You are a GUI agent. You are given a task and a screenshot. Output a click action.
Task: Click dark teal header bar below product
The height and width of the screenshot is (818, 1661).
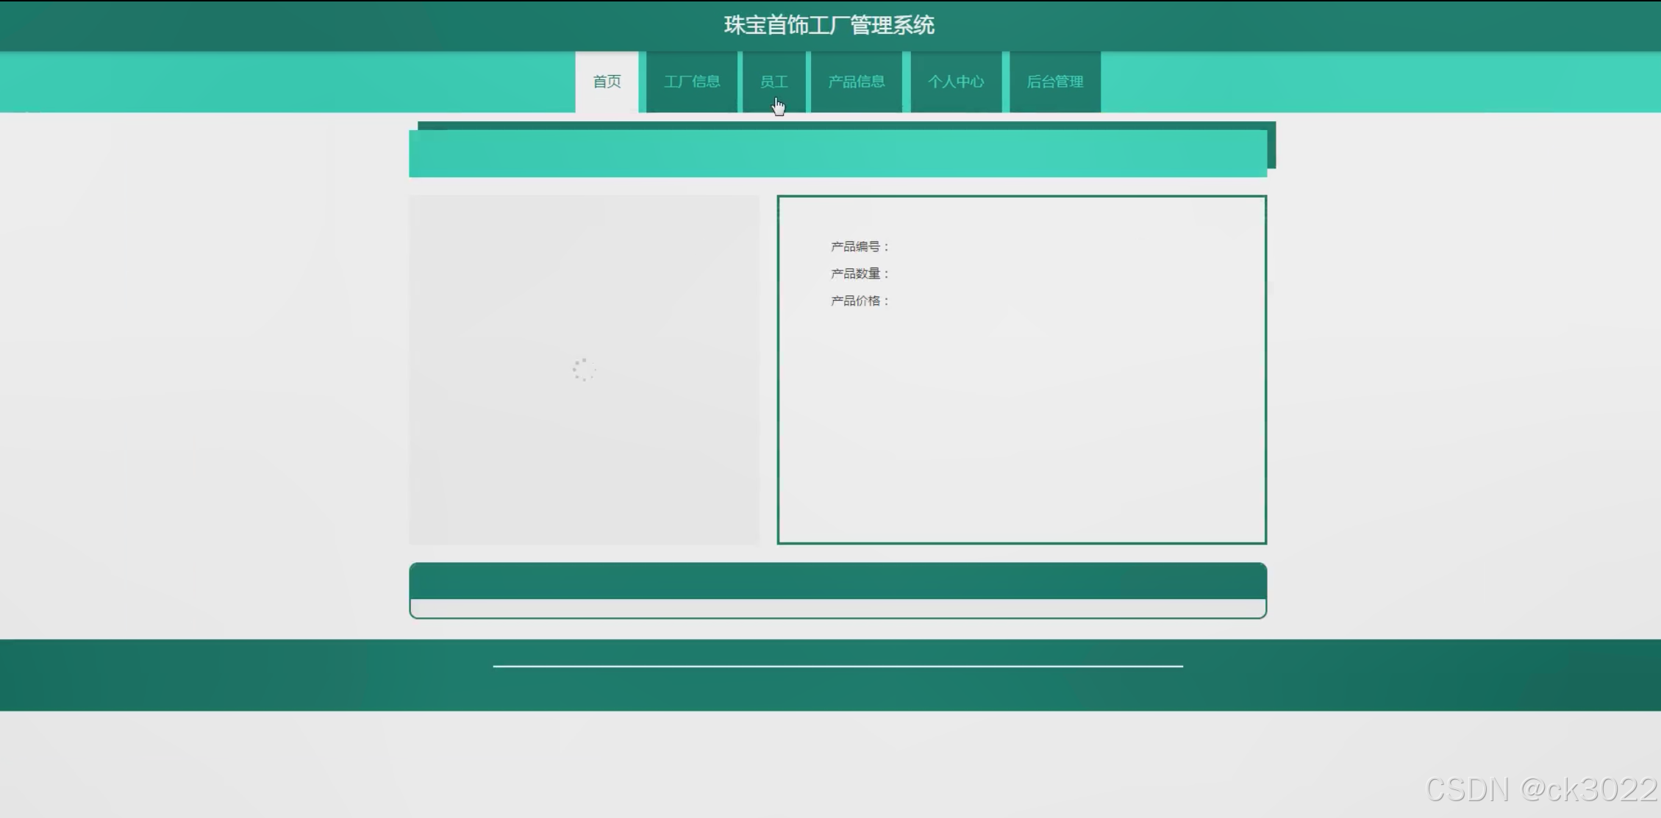(x=837, y=581)
